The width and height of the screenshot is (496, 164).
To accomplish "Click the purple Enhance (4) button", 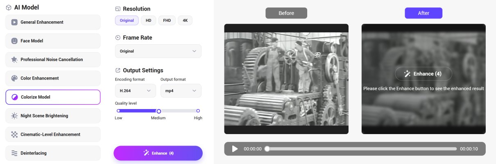I will pos(158,153).
